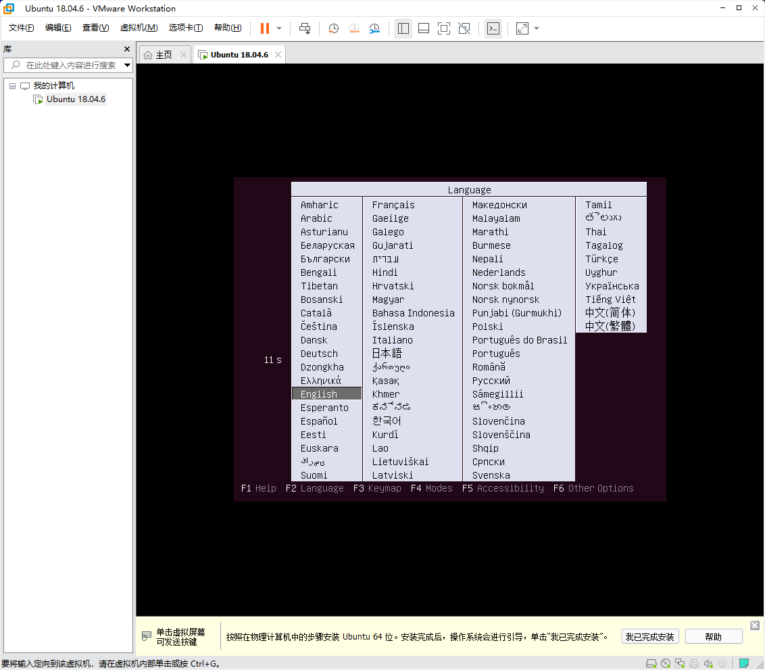
Task: Click the sound card status icon
Action: [x=708, y=664]
